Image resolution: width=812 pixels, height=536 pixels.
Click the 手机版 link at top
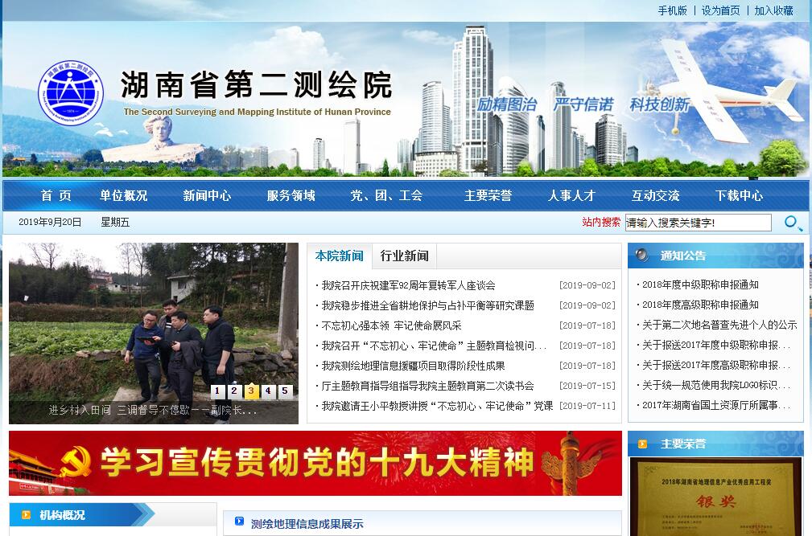tap(672, 10)
